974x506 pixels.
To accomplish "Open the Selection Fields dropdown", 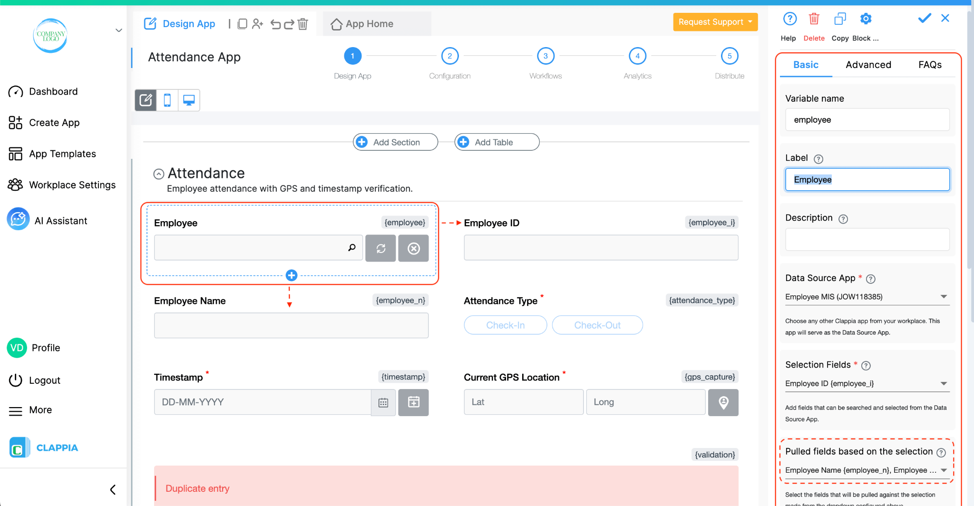I will point(944,383).
